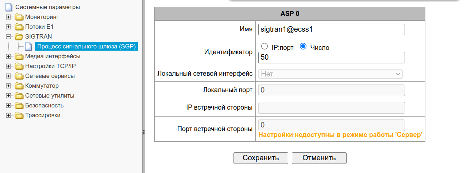Image resolution: width=471 pixels, height=173 pixels.
Task: Click the Имя input field
Action: (331, 30)
